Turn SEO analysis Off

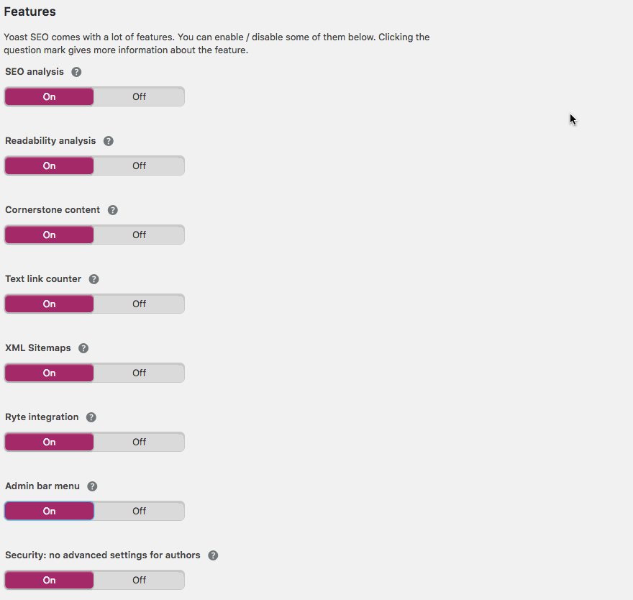pos(139,96)
